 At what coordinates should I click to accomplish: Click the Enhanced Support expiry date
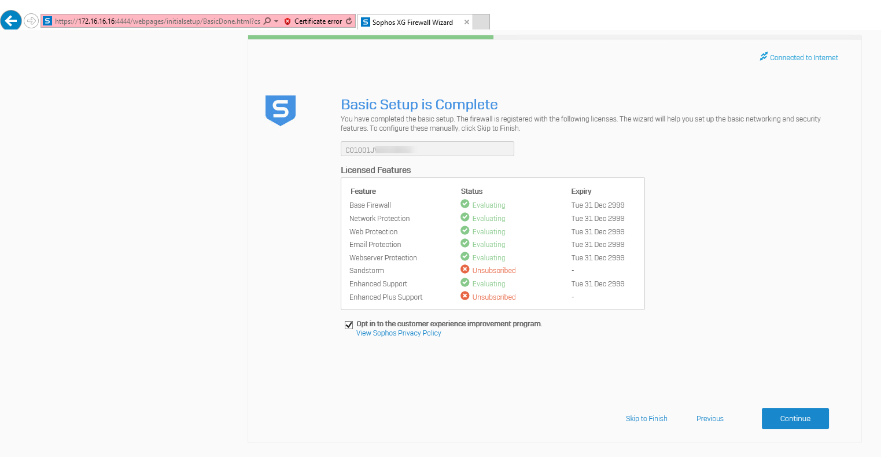(x=598, y=284)
